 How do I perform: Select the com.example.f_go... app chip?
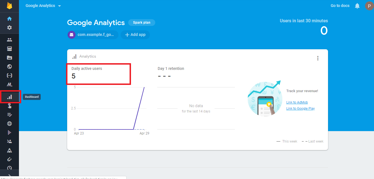[93, 35]
